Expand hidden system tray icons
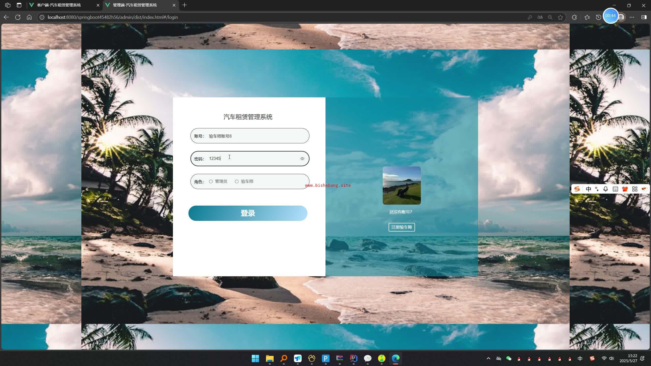This screenshot has width=651, height=366. pos(488,358)
